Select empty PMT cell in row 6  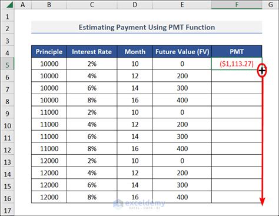coord(237,76)
